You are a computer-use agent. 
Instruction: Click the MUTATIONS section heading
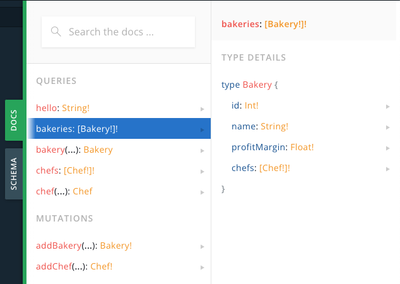(x=64, y=218)
